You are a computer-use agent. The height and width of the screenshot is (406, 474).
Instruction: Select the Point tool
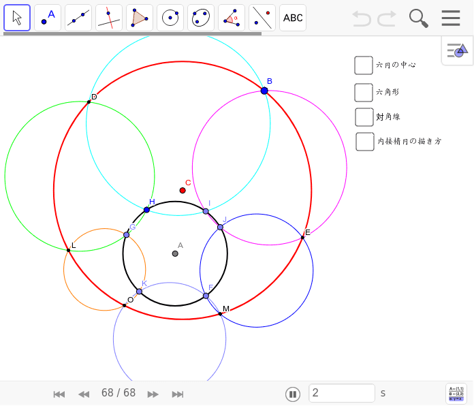coord(48,18)
